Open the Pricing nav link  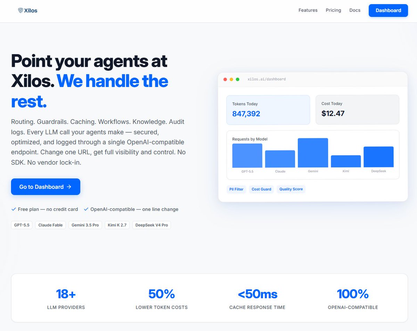coord(333,10)
